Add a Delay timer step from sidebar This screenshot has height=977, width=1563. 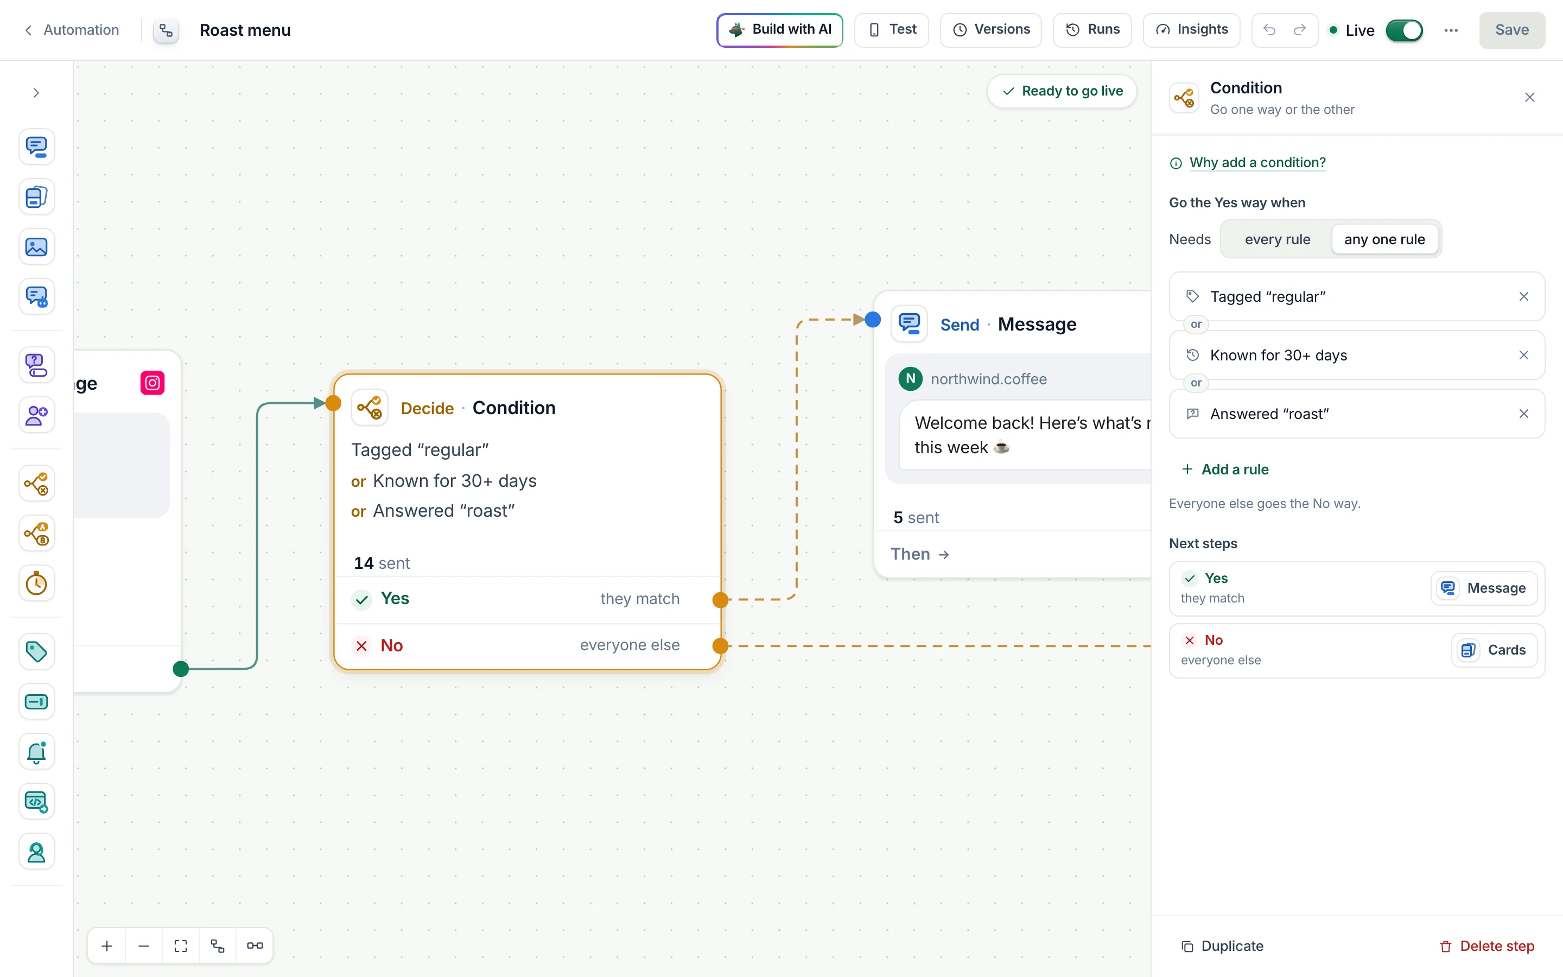click(36, 583)
